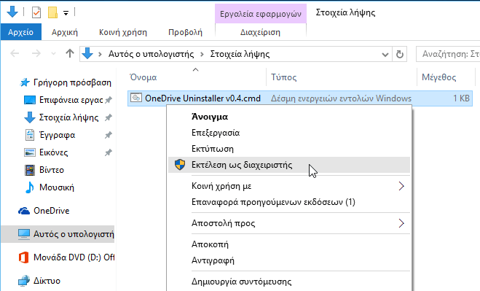The height and width of the screenshot is (291, 480).
Task: Click the download arrow icon in address bar
Action: pyautogui.click(x=87, y=54)
